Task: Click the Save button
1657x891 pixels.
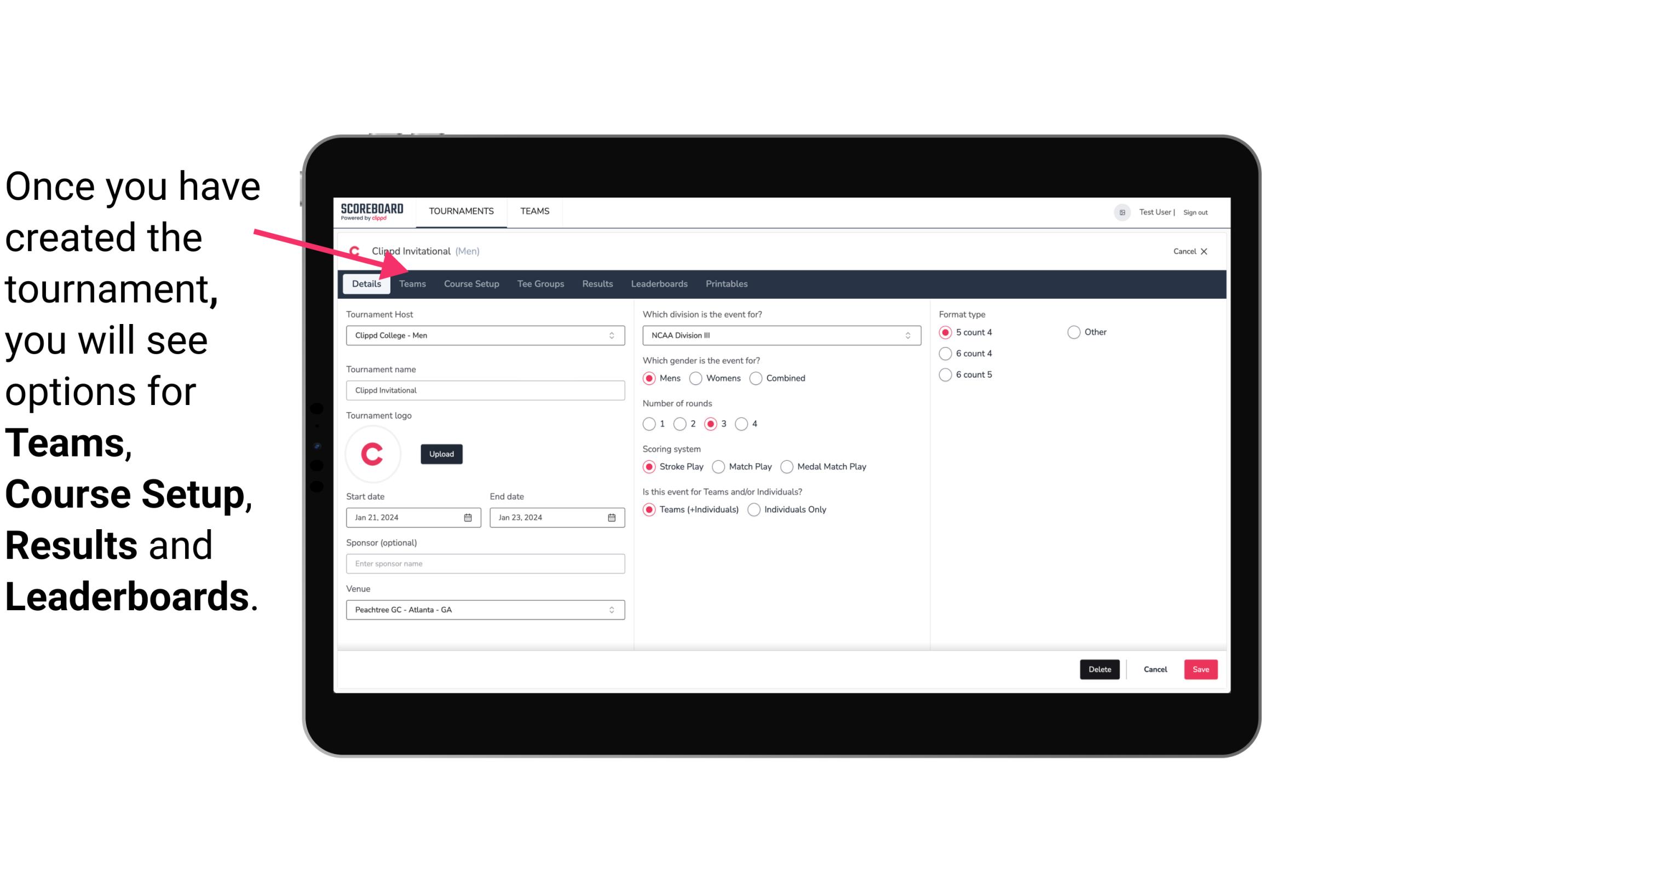Action: (x=1200, y=669)
